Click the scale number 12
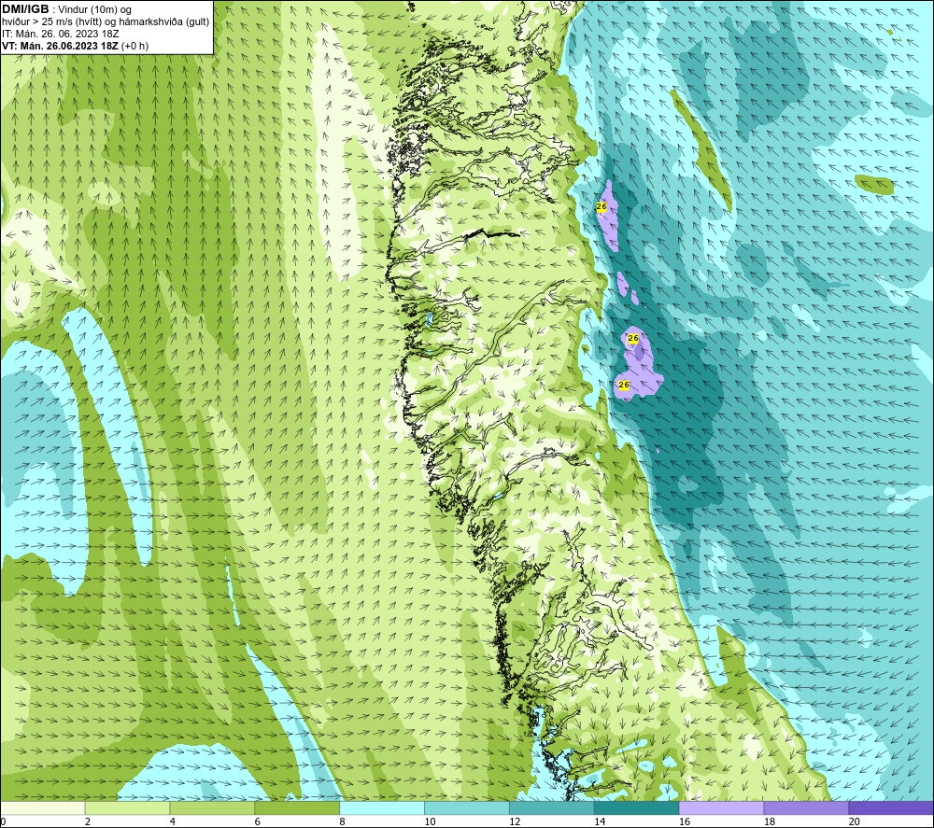The width and height of the screenshot is (934, 828). pos(515,821)
